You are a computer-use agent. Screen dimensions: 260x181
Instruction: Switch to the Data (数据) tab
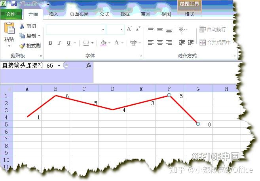(x=125, y=14)
